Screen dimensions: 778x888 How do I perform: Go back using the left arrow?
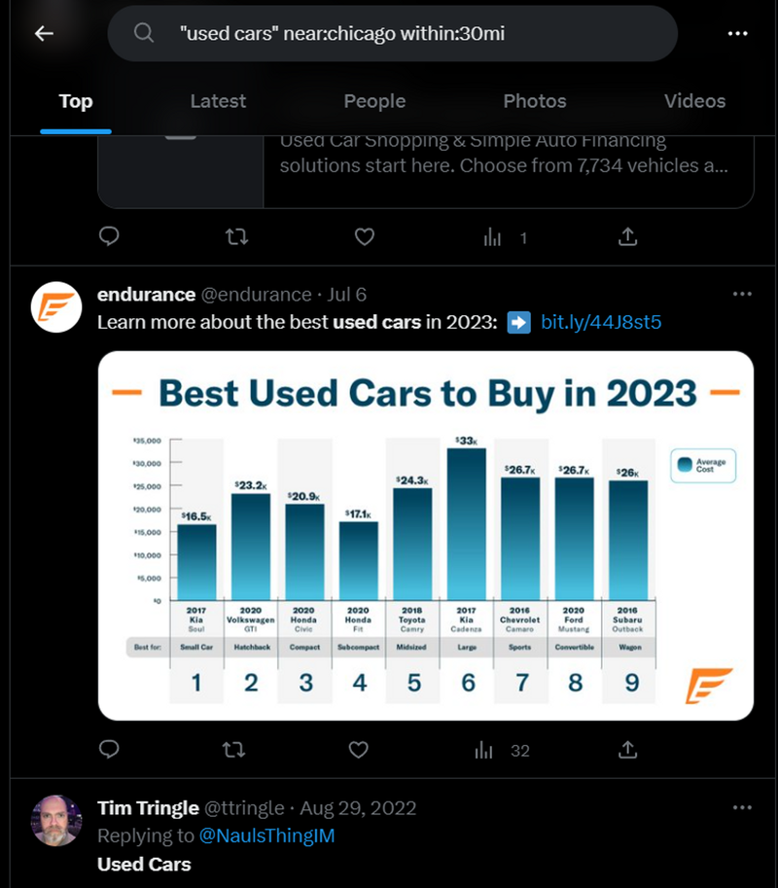pyautogui.click(x=44, y=33)
